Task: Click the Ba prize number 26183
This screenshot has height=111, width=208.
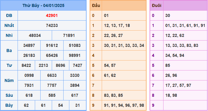Action: pyautogui.click(x=29, y=55)
